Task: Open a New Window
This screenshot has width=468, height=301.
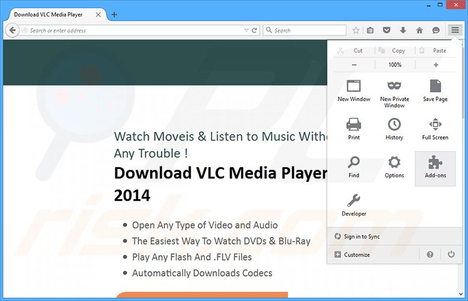Action: pos(354,91)
